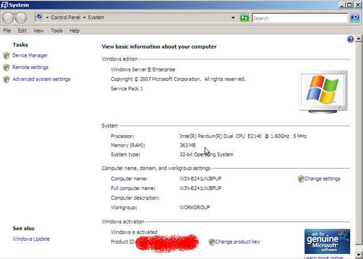Open Remote settings link
Screen dimensions: 363x259
coord(30,67)
